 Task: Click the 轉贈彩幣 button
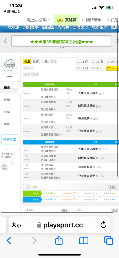pos(10,139)
